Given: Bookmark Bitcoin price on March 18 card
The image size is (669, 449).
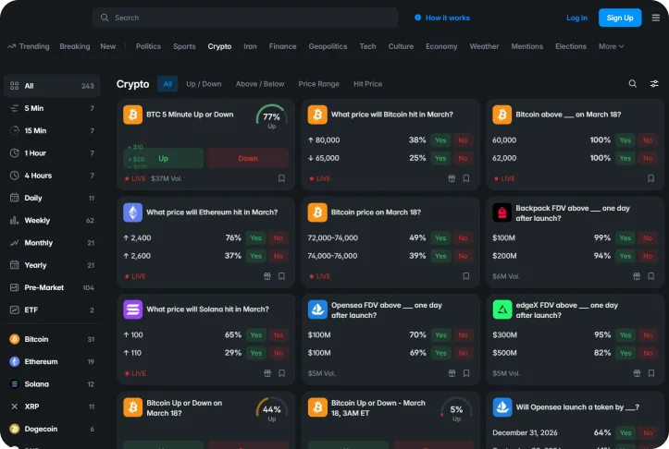Looking at the screenshot, I should click(466, 276).
